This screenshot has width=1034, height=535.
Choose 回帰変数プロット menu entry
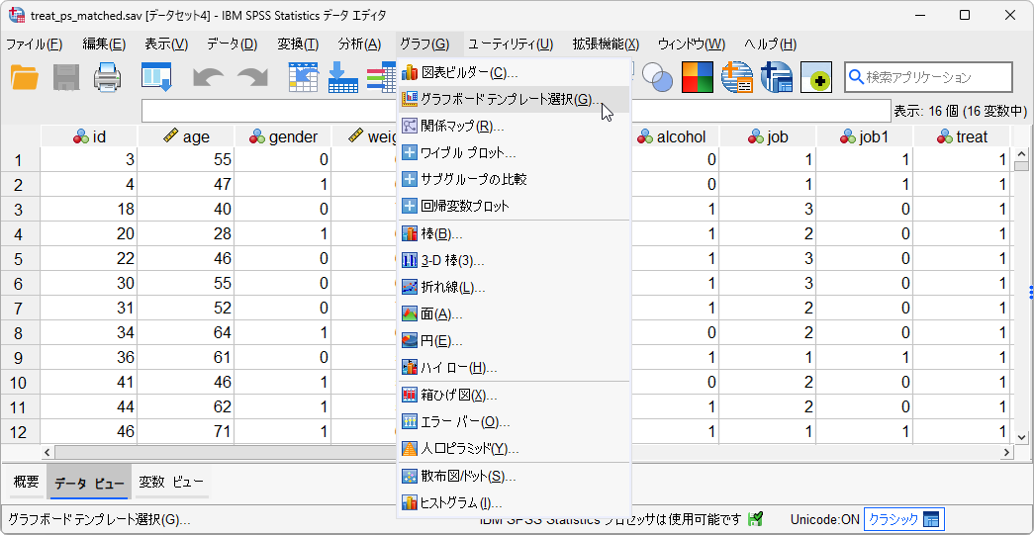tap(515, 207)
